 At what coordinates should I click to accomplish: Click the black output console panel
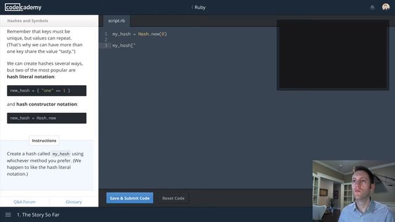pos(333,55)
